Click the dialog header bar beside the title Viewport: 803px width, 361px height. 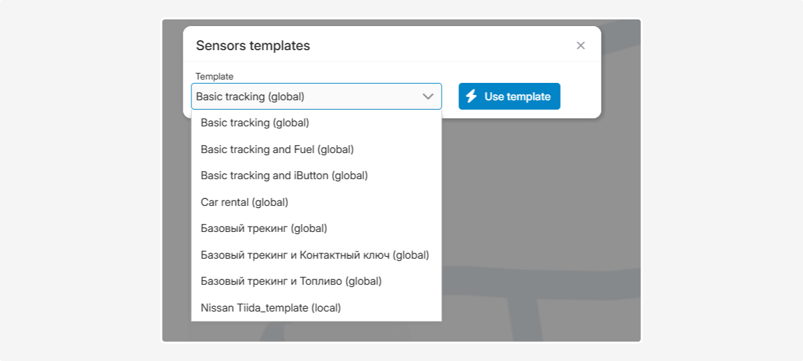435,45
